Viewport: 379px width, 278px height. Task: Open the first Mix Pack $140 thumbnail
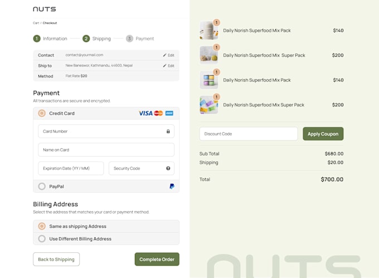209,31
